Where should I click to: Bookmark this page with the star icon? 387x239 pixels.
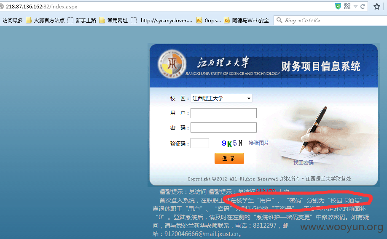click(x=376, y=6)
